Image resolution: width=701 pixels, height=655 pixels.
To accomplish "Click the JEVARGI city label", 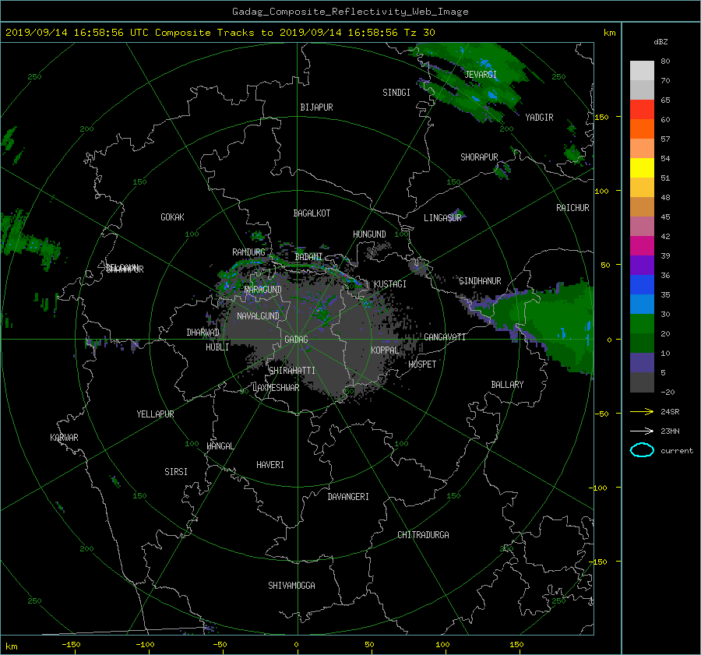I will coord(481,74).
